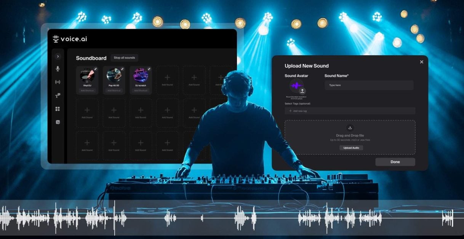
Task: Add a shortcut for the Vinyl DJ sound
Action: [x=88, y=91]
